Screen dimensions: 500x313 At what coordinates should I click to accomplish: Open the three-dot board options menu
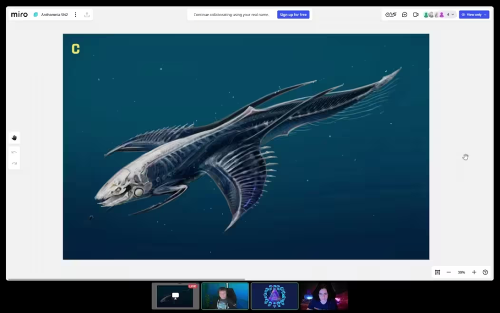[x=76, y=15]
